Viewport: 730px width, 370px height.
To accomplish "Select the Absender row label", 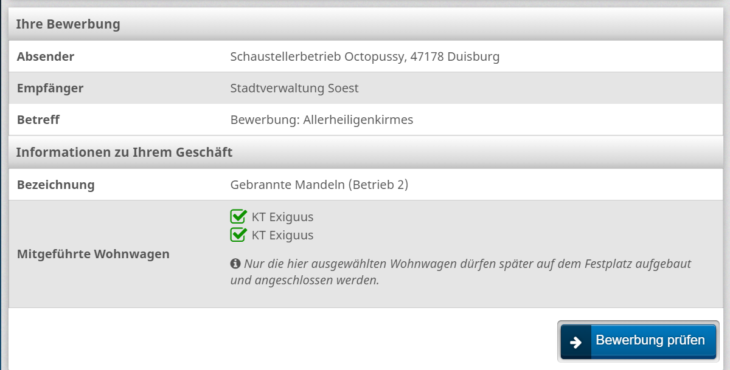I will (x=46, y=57).
